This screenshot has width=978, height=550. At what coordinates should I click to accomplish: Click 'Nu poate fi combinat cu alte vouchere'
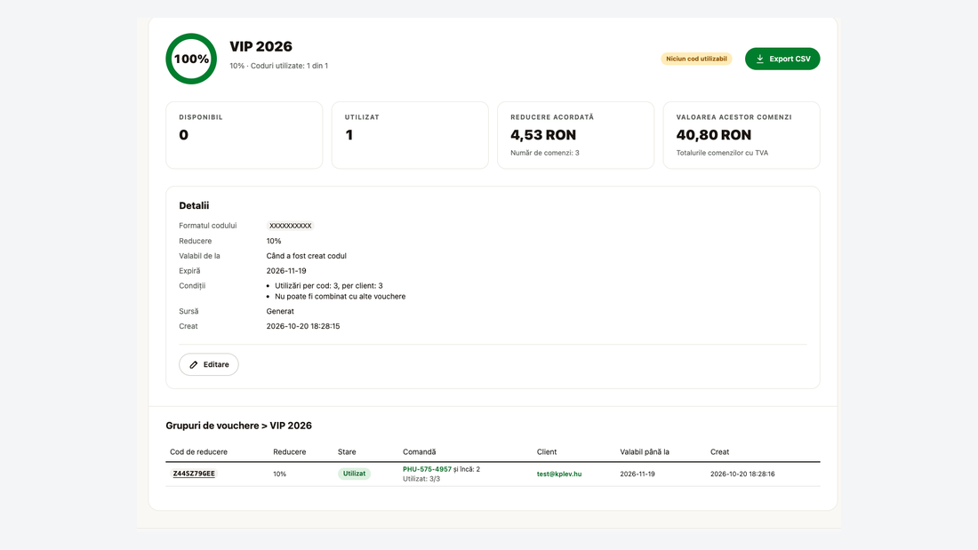click(340, 296)
